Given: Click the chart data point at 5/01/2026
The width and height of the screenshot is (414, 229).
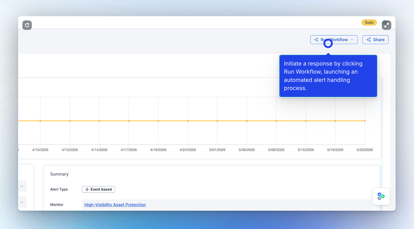Looking at the screenshot, I should tap(217, 121).
